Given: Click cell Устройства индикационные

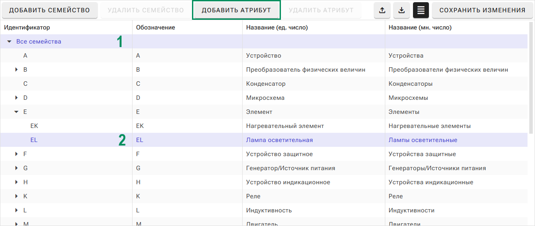Looking at the screenshot, I should [431, 182].
